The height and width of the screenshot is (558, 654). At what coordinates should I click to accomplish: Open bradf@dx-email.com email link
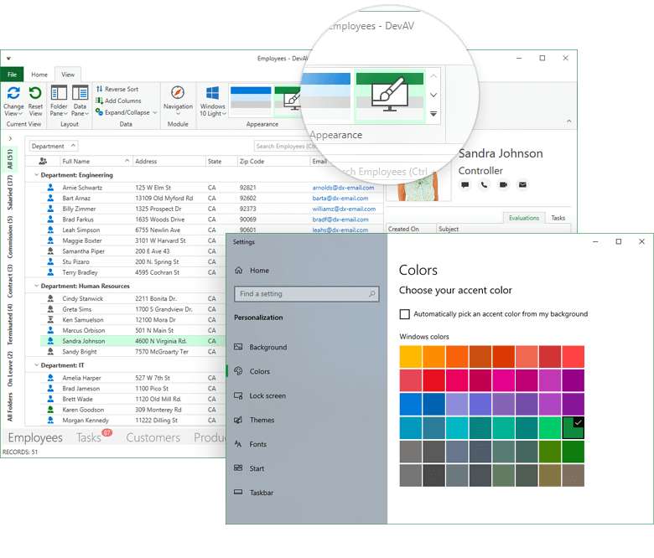340,220
